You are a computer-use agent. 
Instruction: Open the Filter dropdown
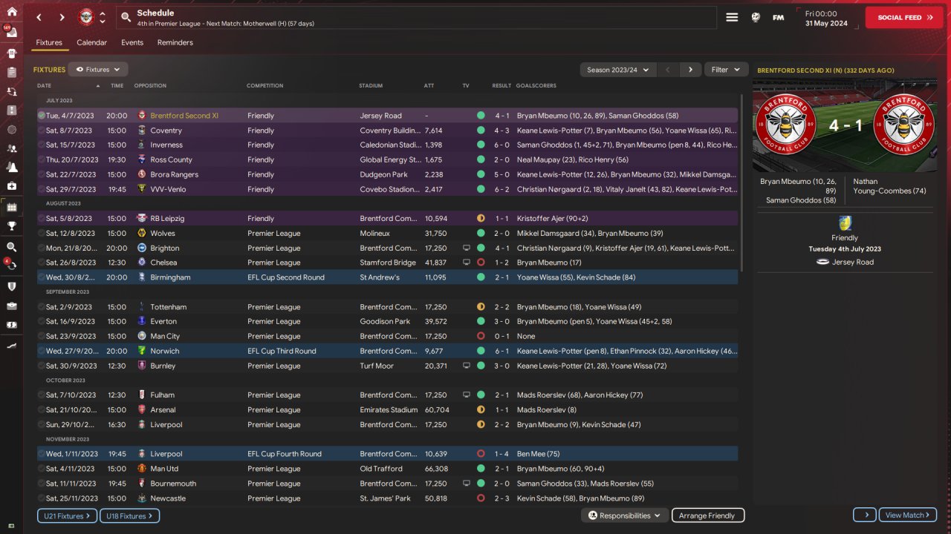click(726, 70)
